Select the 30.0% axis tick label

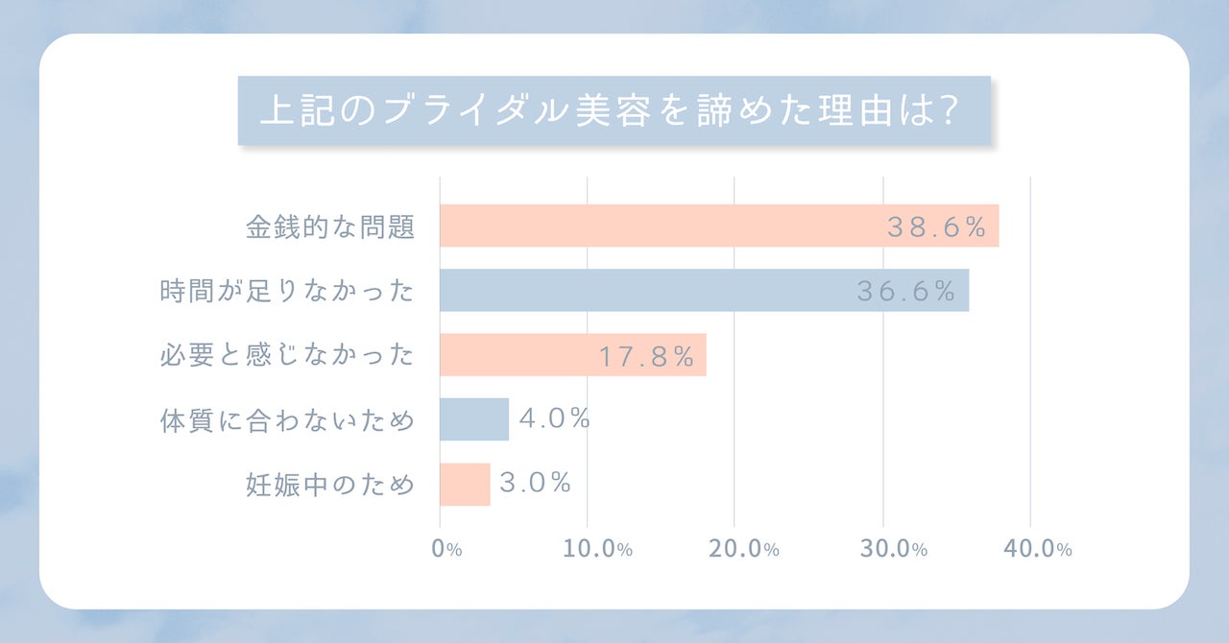tap(892, 550)
